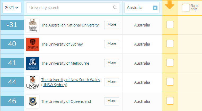Viewport: 202px width, 111px height.
Task: Check the University of Queensland compare box
Action: [170, 101]
